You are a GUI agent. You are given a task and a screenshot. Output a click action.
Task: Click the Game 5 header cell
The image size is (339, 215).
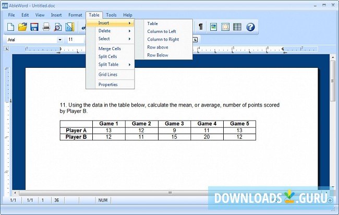239,124
